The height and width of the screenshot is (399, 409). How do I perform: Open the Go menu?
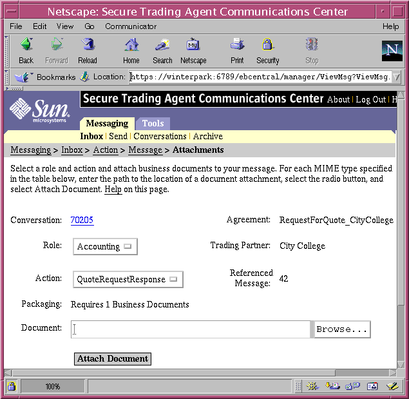90,26
